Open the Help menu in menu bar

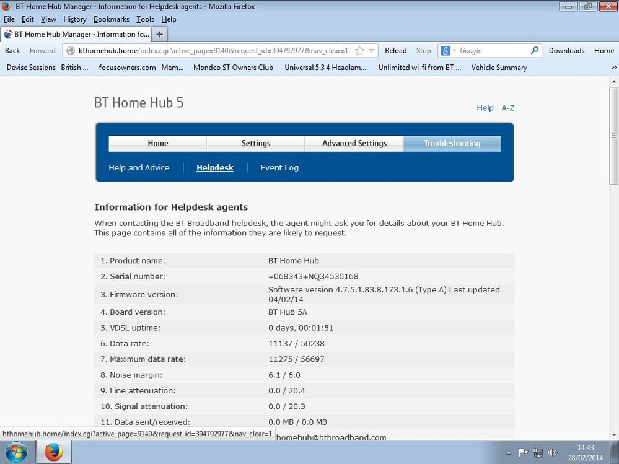click(x=169, y=19)
